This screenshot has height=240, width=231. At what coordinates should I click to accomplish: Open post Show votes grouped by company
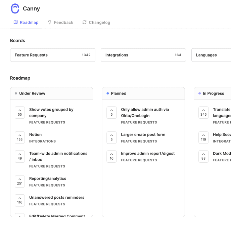(51, 113)
